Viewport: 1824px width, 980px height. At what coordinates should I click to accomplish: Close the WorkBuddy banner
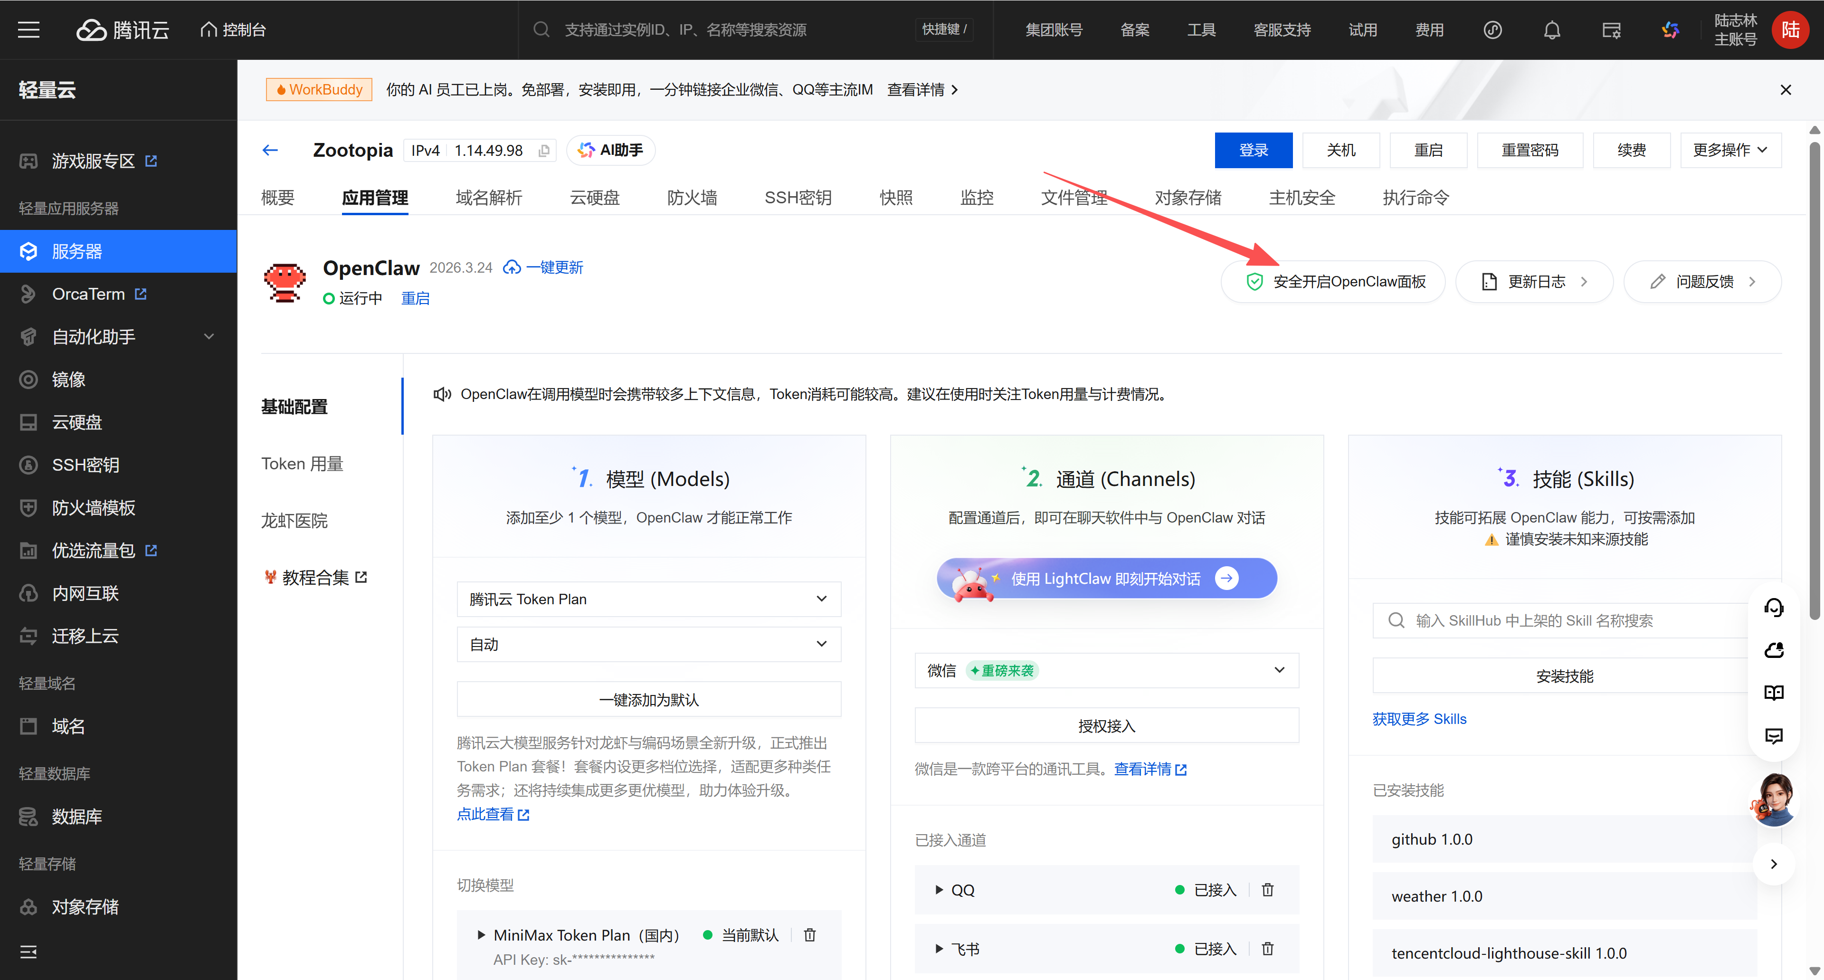pyautogui.click(x=1786, y=90)
